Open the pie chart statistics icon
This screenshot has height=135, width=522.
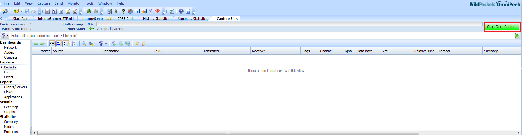[130, 11]
